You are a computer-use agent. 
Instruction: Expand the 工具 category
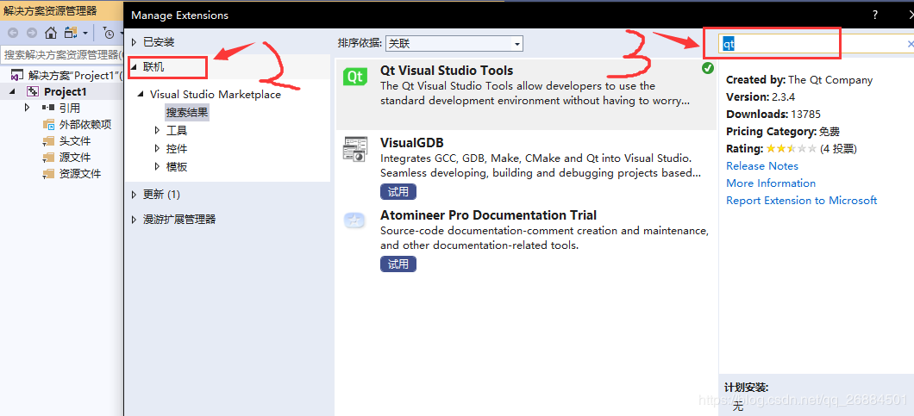(157, 131)
